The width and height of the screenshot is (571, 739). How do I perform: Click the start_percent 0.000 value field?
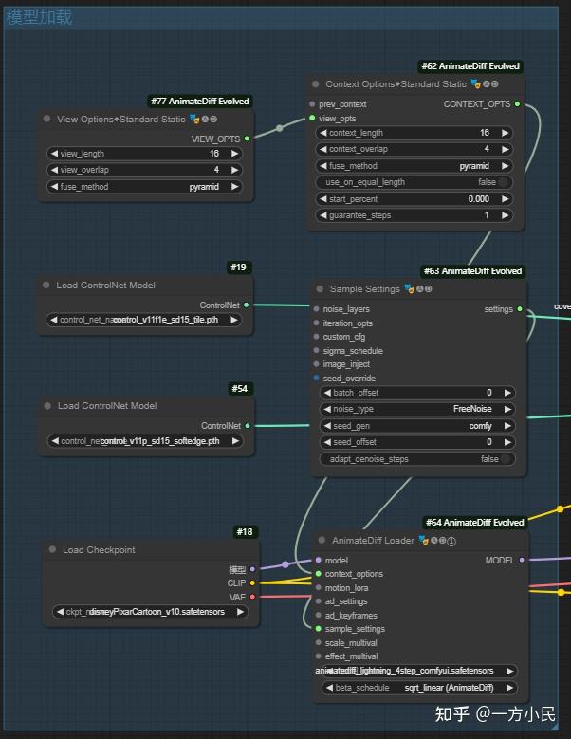416,199
